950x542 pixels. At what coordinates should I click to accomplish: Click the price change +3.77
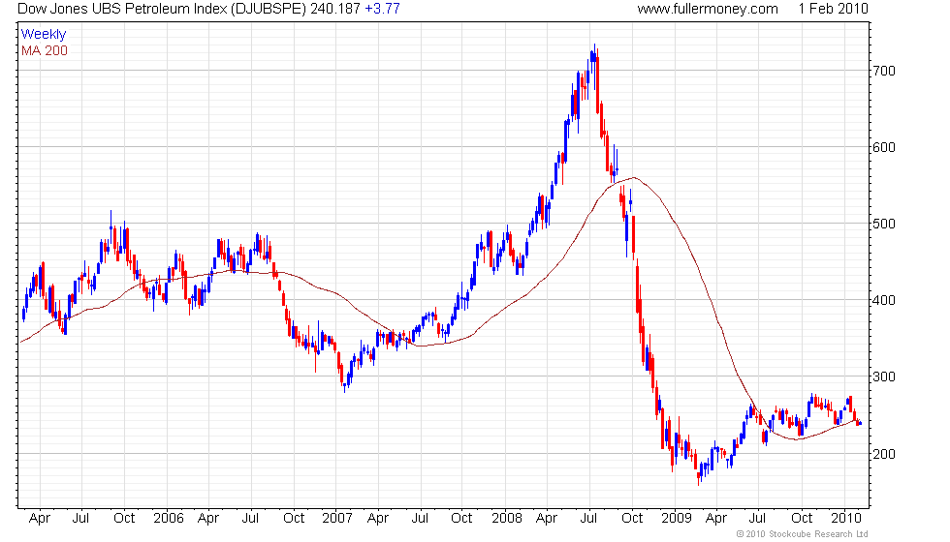coord(382,9)
